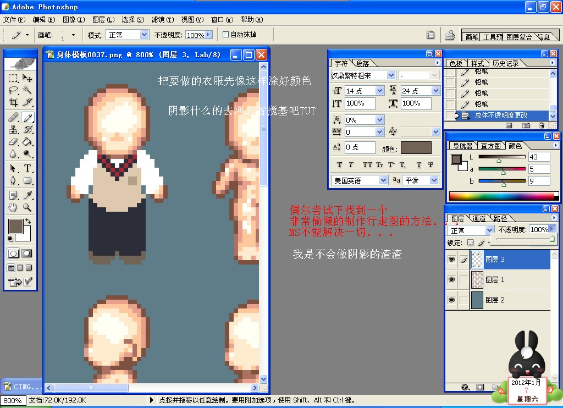The width and height of the screenshot is (563, 408).
Task: Open font size dropdown showing 14 点
Action: pos(379,91)
